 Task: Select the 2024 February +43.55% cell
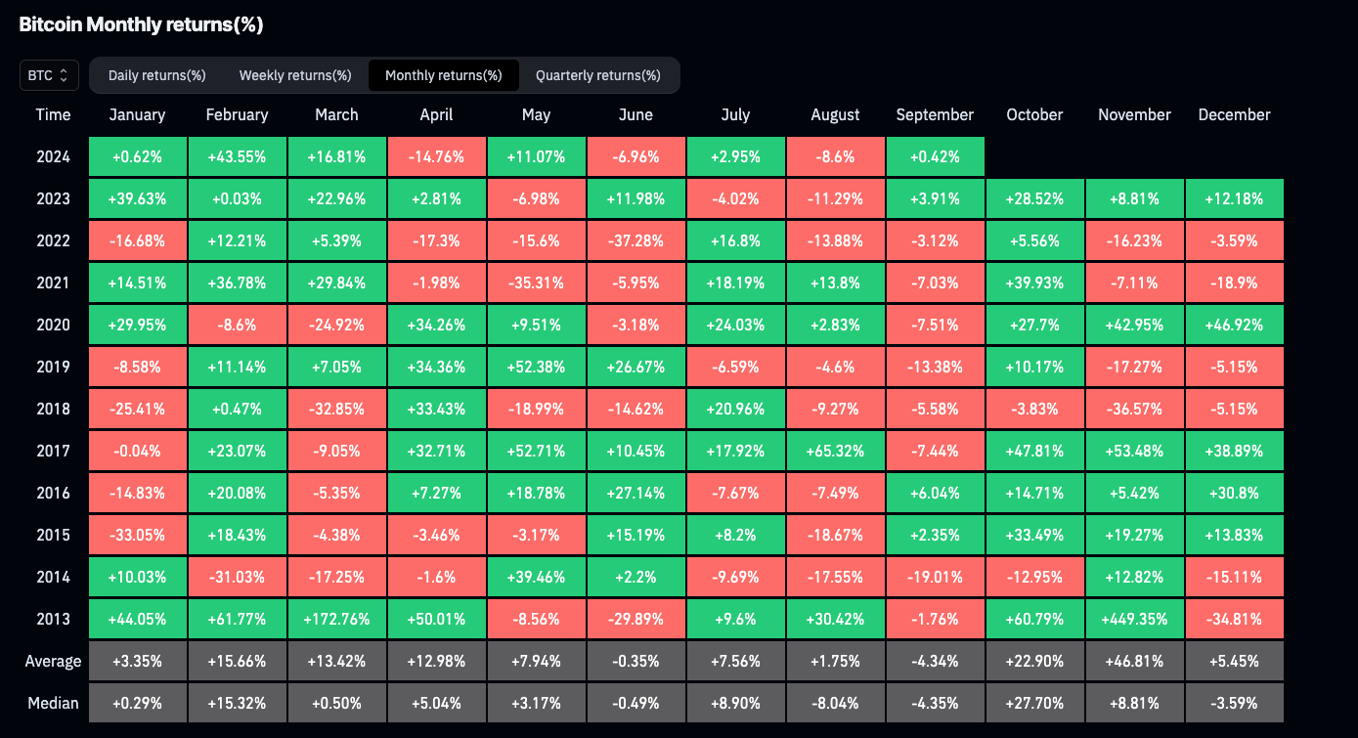point(237,156)
